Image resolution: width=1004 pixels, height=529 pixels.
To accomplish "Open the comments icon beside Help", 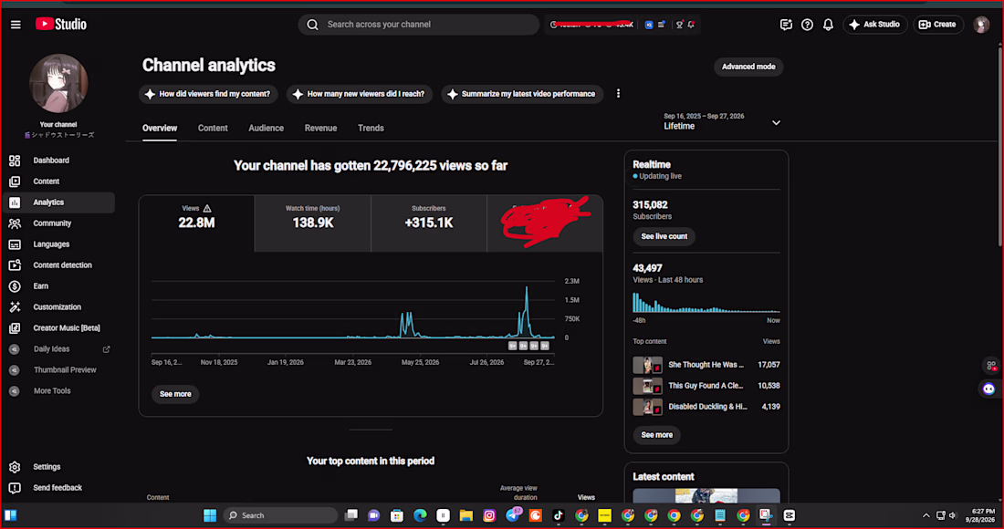I will pyautogui.click(x=786, y=25).
